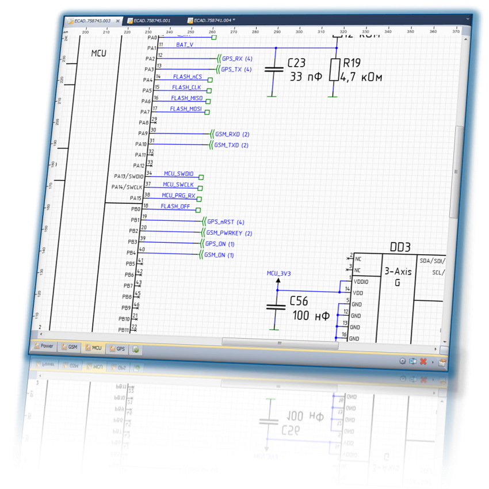
Task: Click the ground symbol under capacitor C23
Action: click(x=272, y=96)
